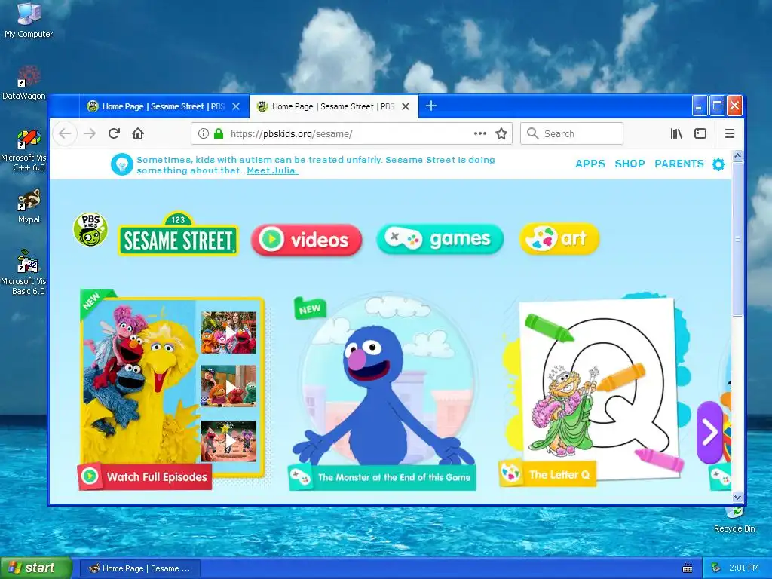772x579 pixels.
Task: Open the hamburger application menu
Action: (x=730, y=133)
